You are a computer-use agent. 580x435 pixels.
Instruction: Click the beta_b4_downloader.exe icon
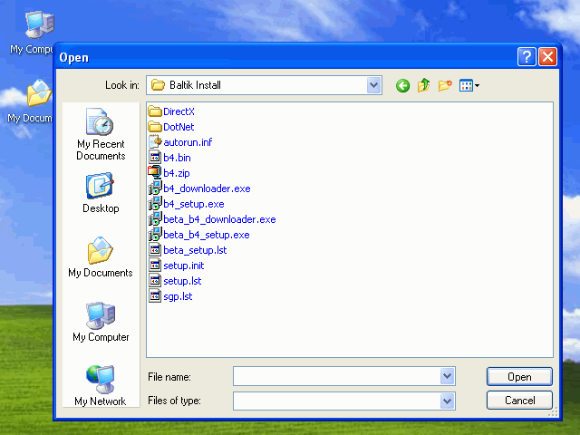[155, 219]
